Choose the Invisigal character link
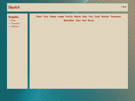The height and width of the screenshot is (101, 135). coord(61,16)
